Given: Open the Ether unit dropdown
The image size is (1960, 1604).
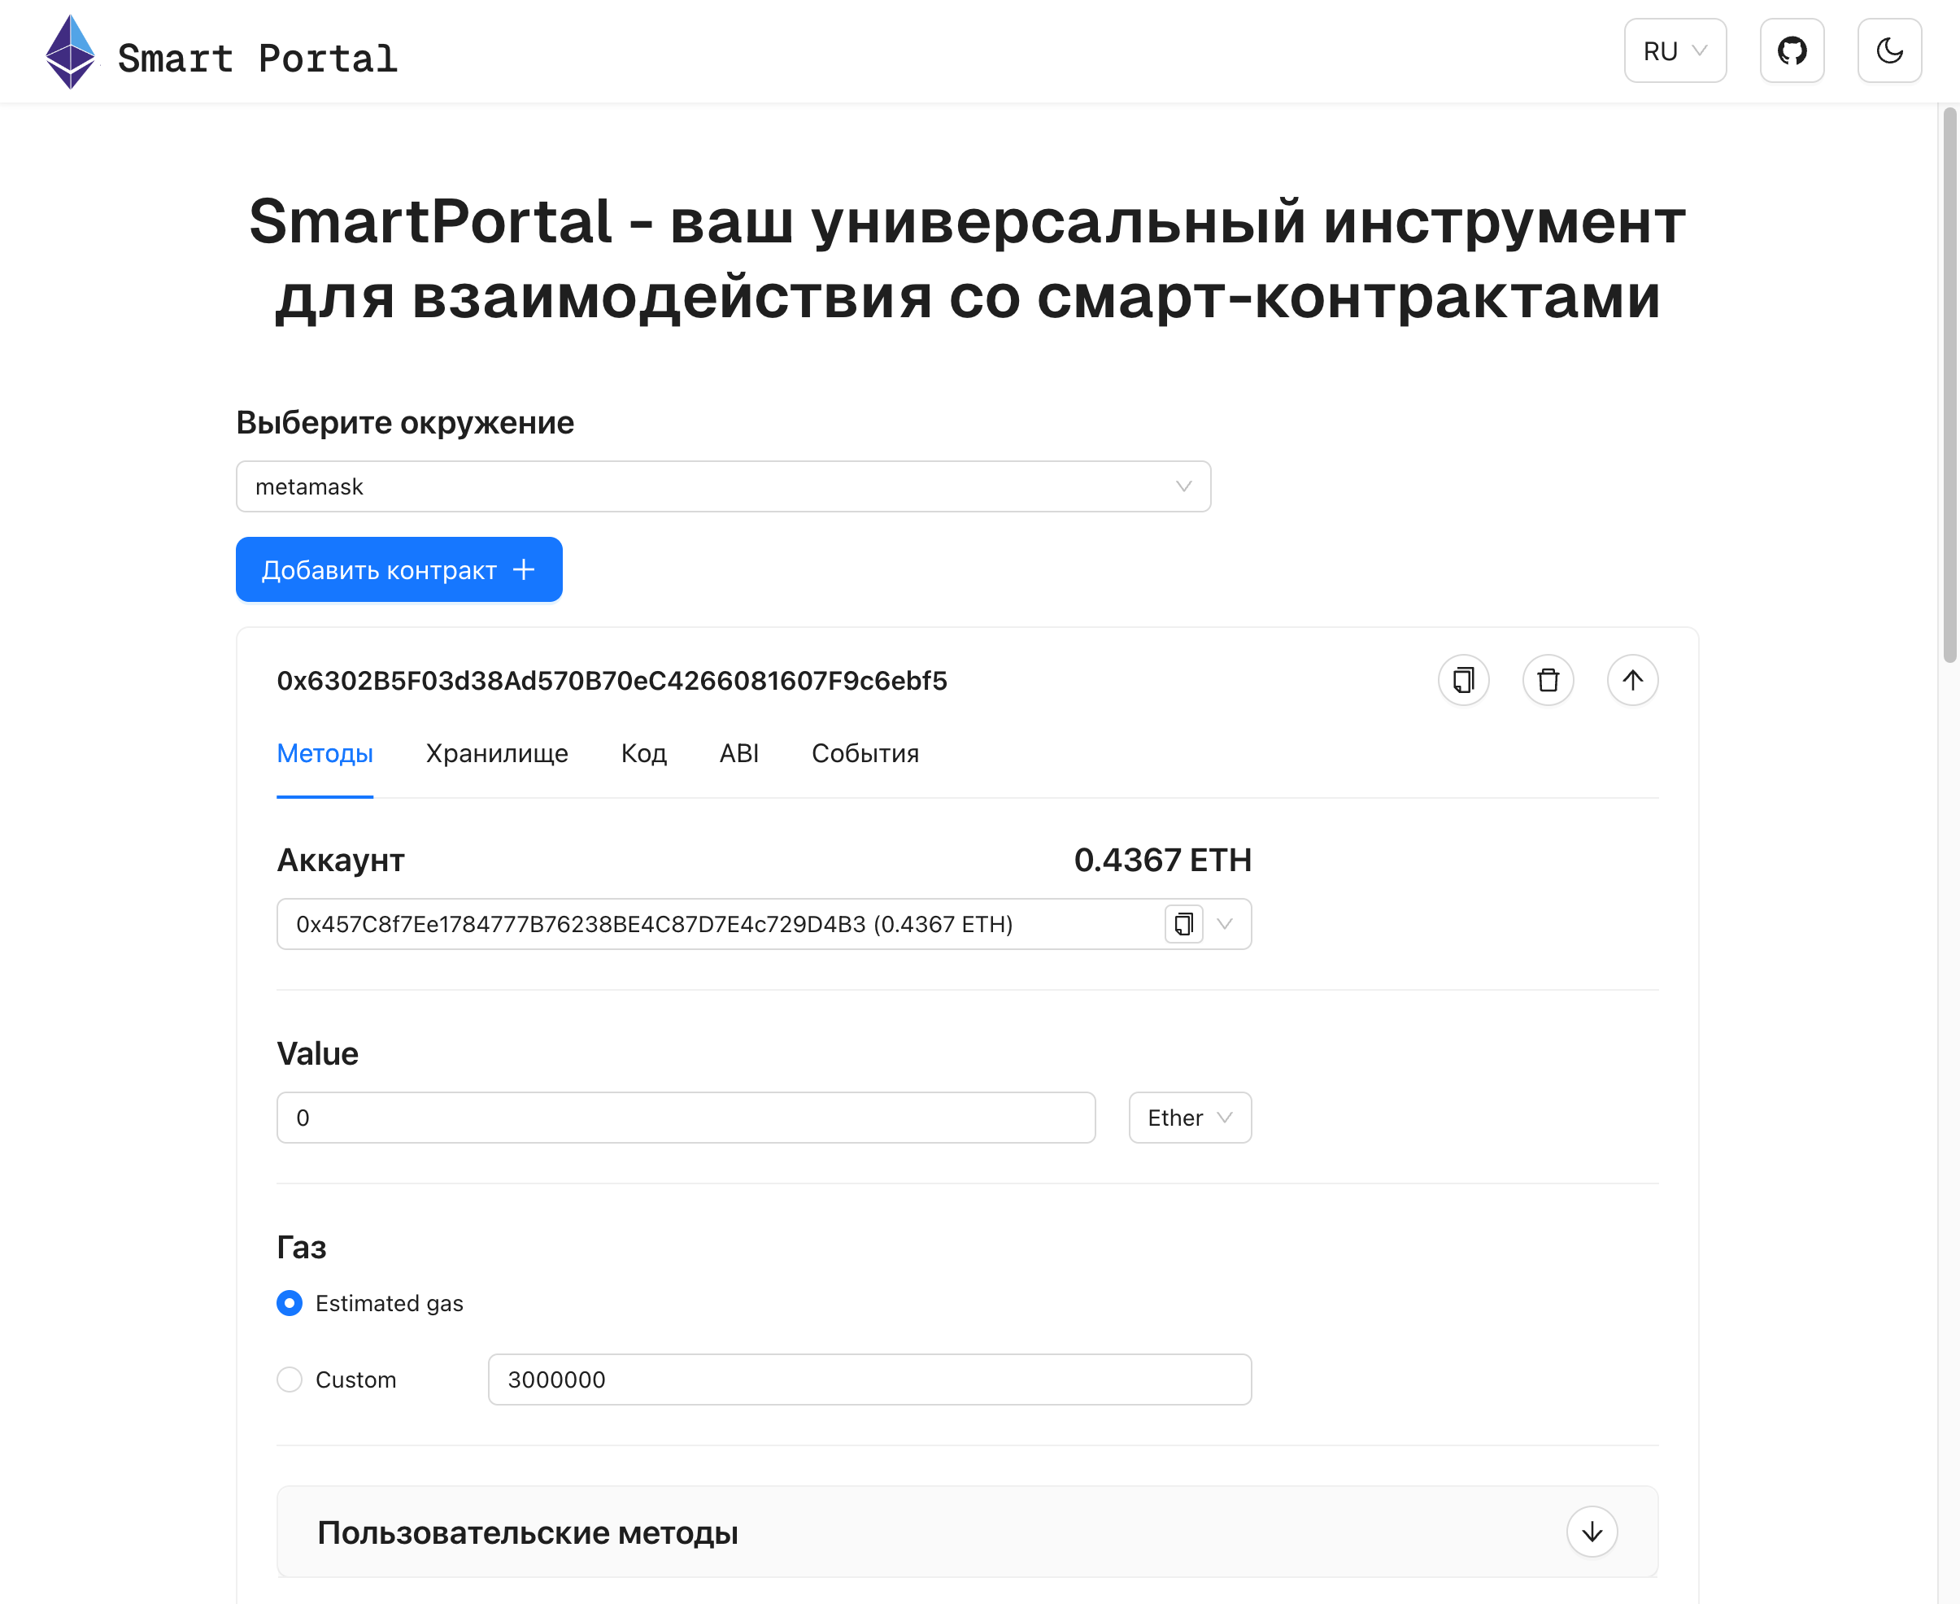Looking at the screenshot, I should pos(1190,1117).
